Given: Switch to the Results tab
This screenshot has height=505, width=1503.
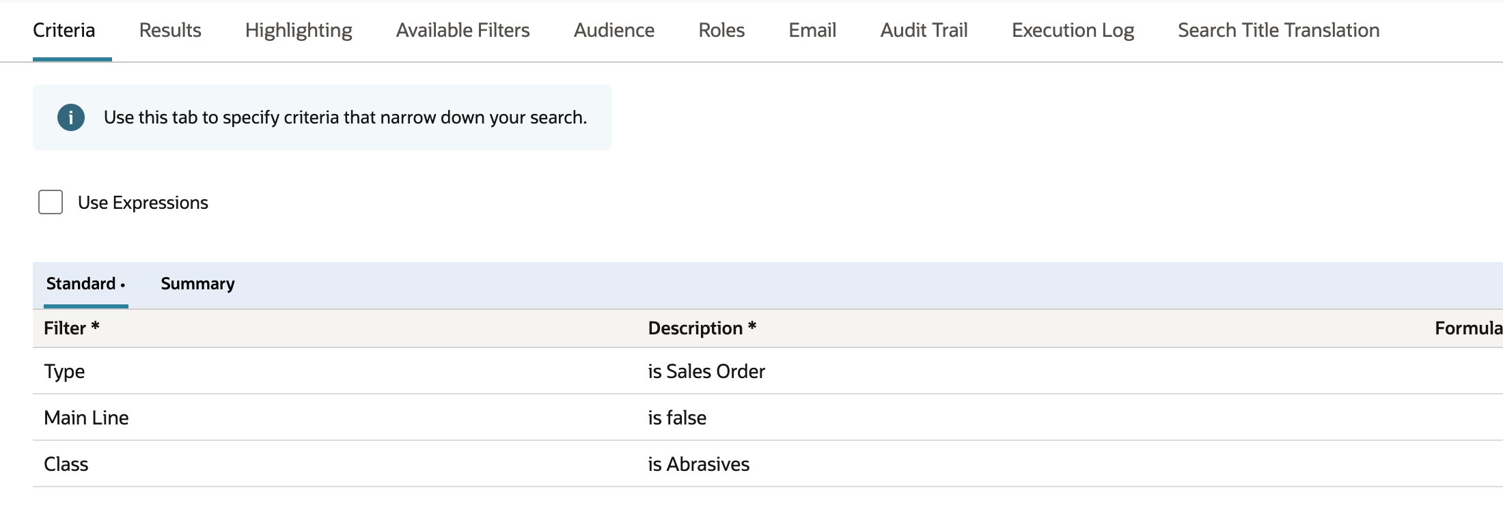Looking at the screenshot, I should point(170,31).
